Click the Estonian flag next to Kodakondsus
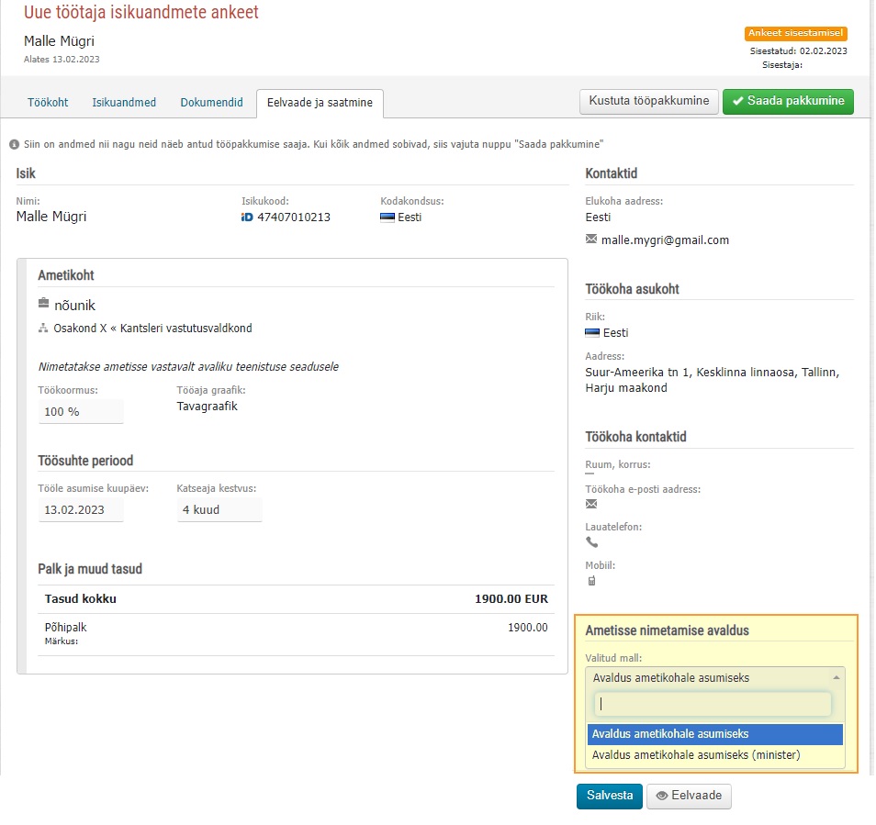 pyautogui.click(x=387, y=217)
